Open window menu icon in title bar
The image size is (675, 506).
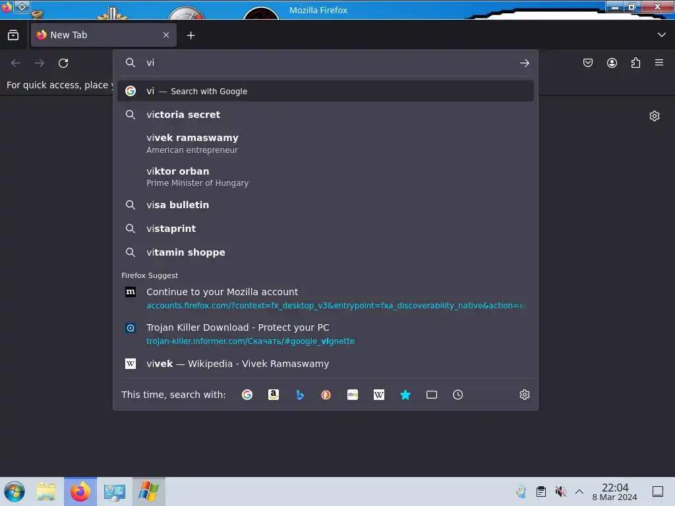click(x=22, y=7)
